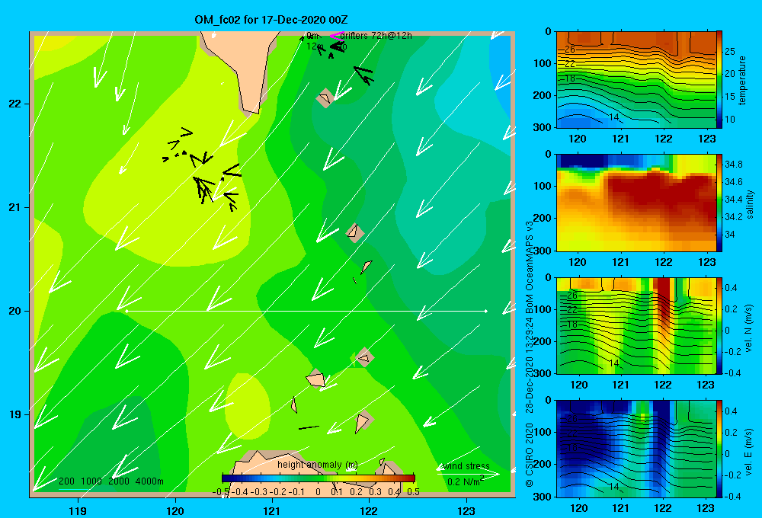The width and height of the screenshot is (762, 518).
Task: Click latitude label 19 on main map
Action: click(x=14, y=414)
